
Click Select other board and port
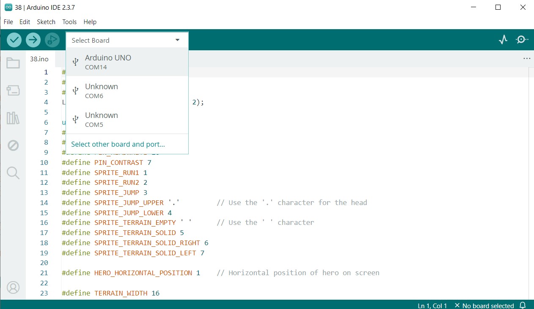(118, 144)
